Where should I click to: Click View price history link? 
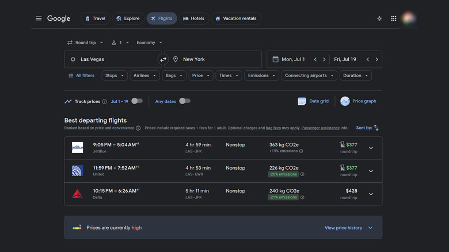pyautogui.click(x=344, y=228)
